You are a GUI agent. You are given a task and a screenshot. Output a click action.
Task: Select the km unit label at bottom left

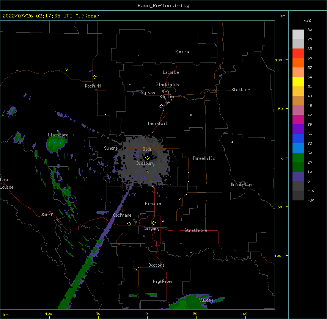tap(5, 314)
